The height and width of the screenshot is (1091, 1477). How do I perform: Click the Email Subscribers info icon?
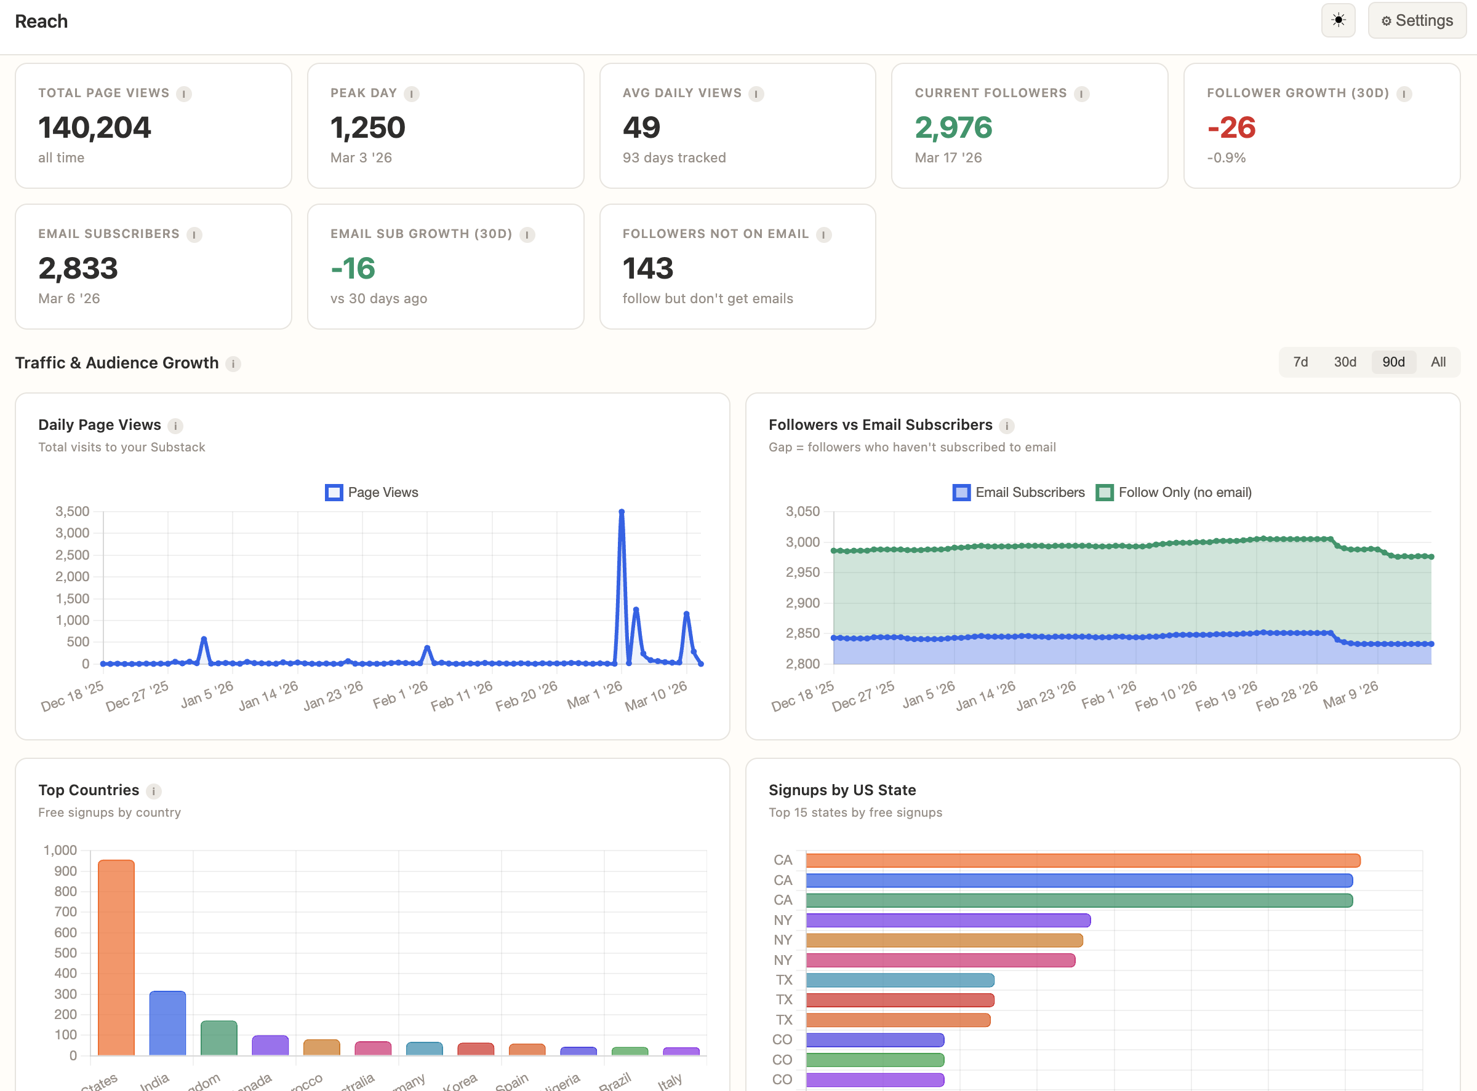[x=195, y=234]
